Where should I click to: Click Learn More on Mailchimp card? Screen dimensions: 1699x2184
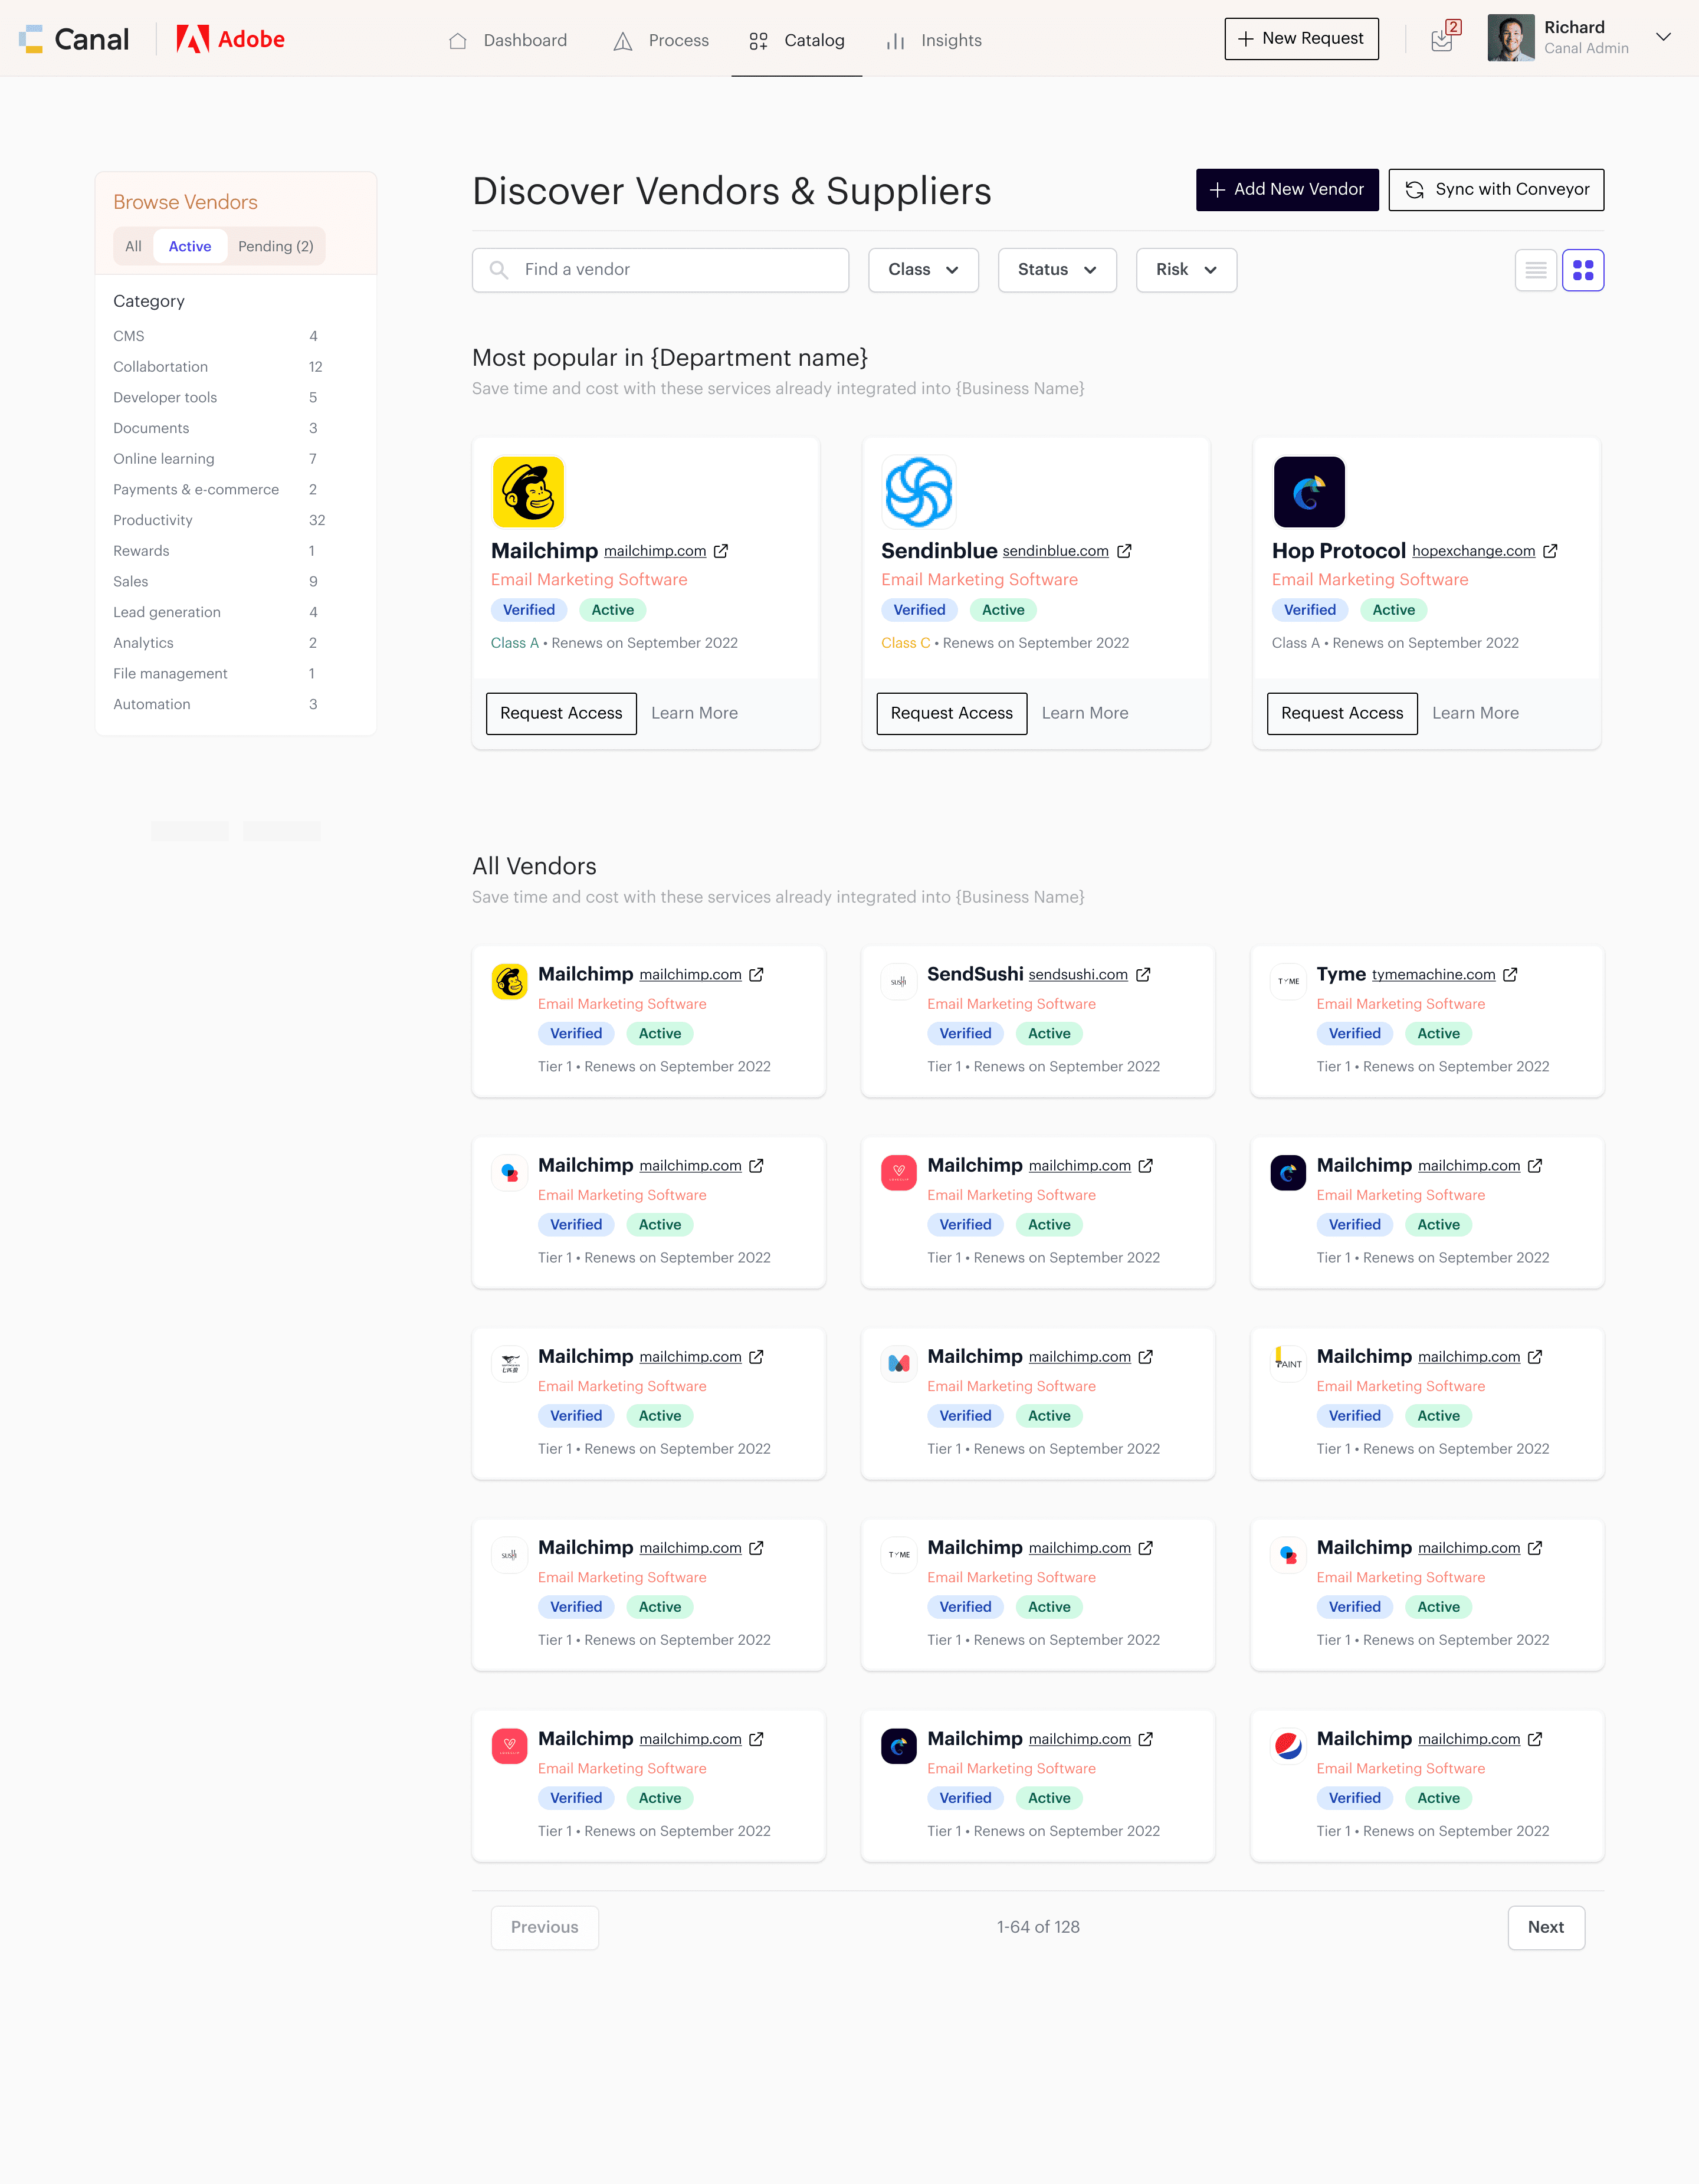694,713
